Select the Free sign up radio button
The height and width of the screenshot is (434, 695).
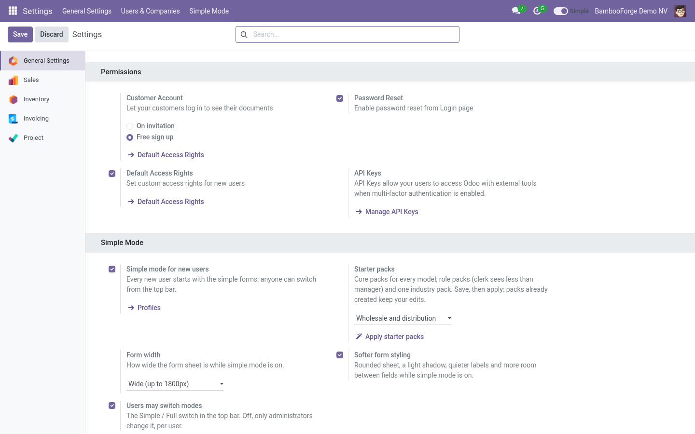[x=130, y=137]
